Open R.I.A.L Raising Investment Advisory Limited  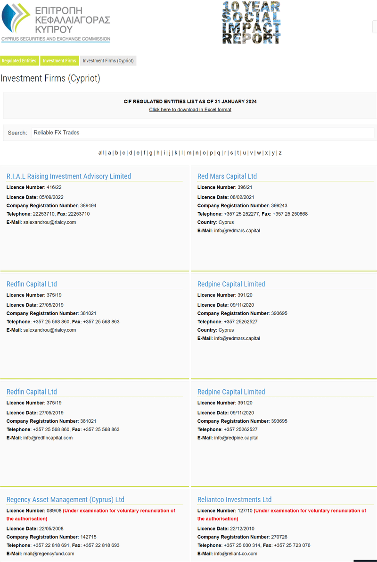[69, 176]
